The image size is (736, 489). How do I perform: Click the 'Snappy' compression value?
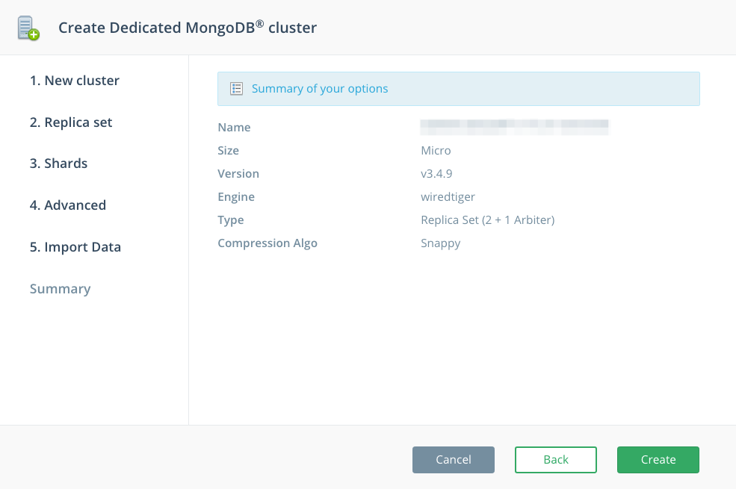coord(441,243)
